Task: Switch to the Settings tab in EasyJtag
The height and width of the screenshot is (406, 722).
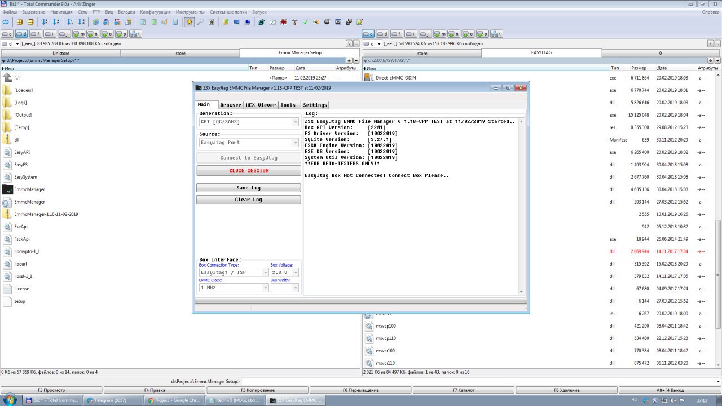Action: [315, 105]
